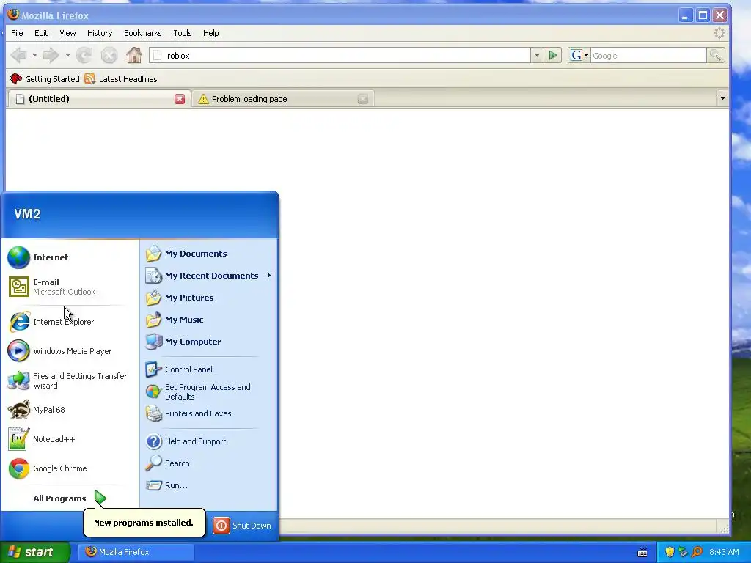Open the Edit menu
The height and width of the screenshot is (563, 751).
(41, 33)
